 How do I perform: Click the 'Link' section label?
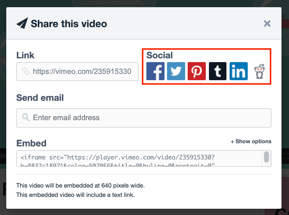click(x=25, y=55)
